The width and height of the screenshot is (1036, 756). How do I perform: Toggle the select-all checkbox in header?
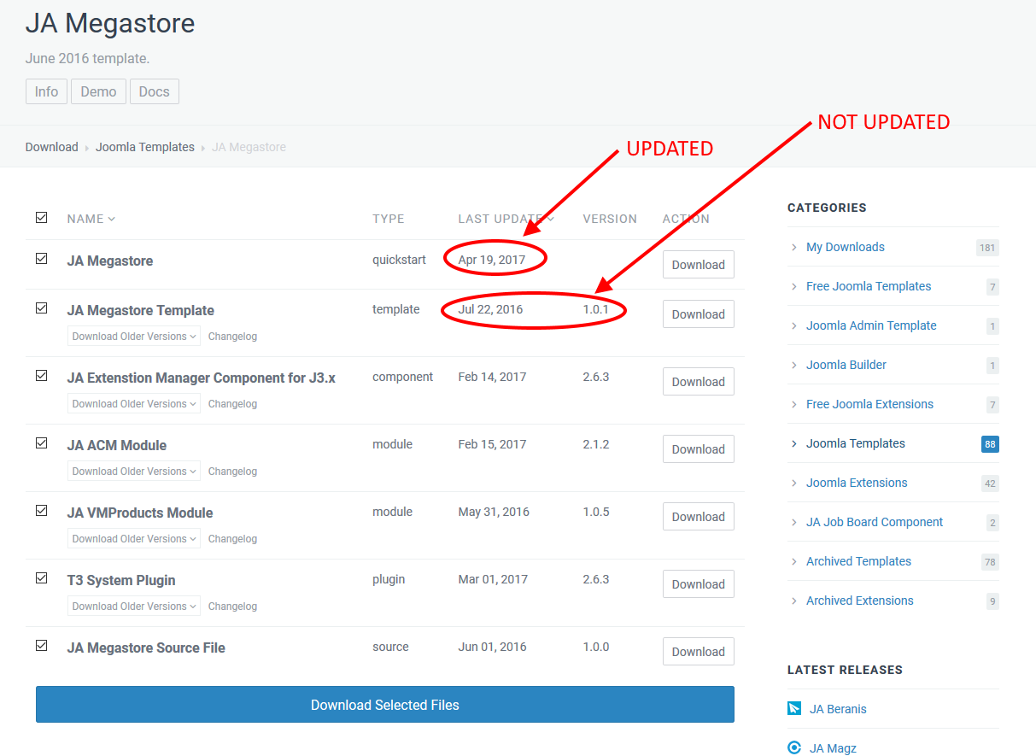41,218
